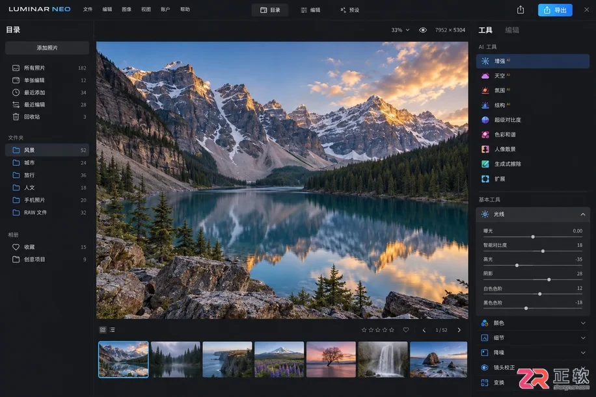Expand the 降噪 denoise panel
Viewport: 596px width, 397px height.
point(534,353)
